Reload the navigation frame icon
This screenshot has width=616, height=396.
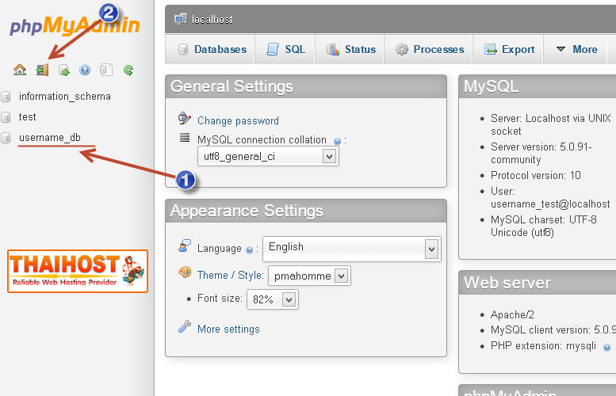click(x=128, y=70)
